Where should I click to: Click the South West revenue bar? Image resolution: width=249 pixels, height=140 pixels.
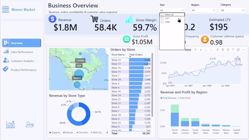(x=195, y=124)
